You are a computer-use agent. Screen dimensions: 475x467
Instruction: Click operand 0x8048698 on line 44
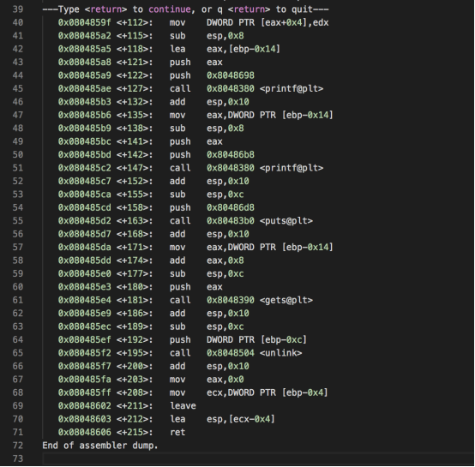tap(231, 75)
